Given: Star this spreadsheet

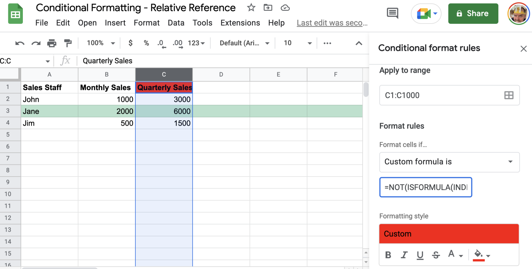Looking at the screenshot, I should [251, 7].
